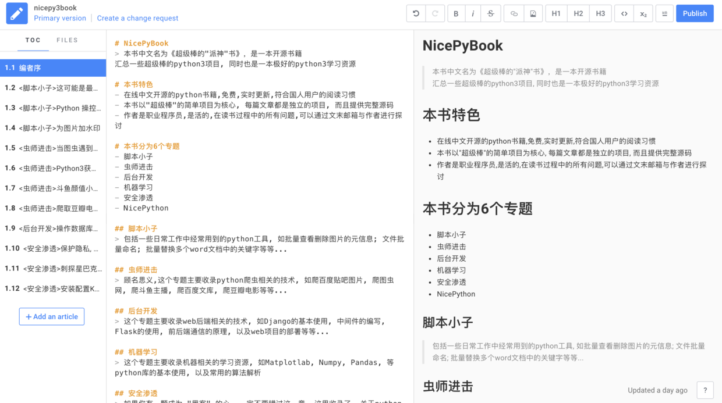Image resolution: width=722 pixels, height=403 pixels.
Task: Click the Redo icon in the toolbar
Action: pyautogui.click(x=435, y=13)
